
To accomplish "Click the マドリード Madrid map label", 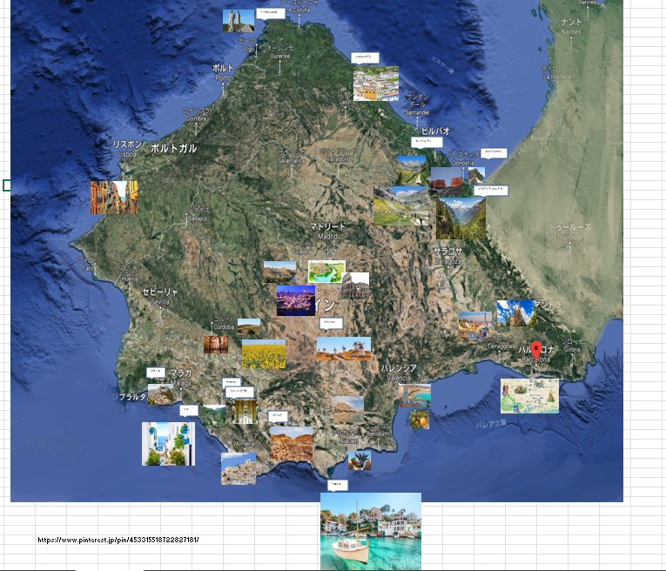I will [327, 231].
